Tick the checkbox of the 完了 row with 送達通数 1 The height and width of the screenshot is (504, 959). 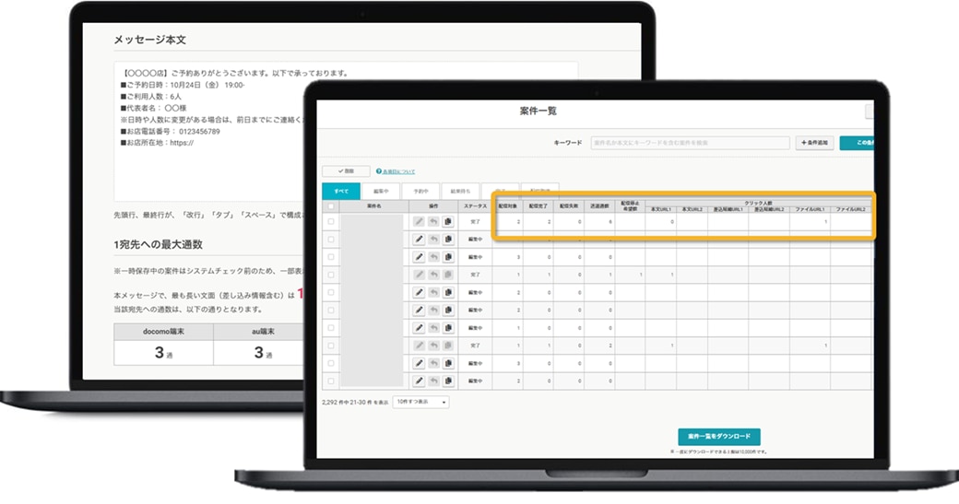click(x=331, y=275)
